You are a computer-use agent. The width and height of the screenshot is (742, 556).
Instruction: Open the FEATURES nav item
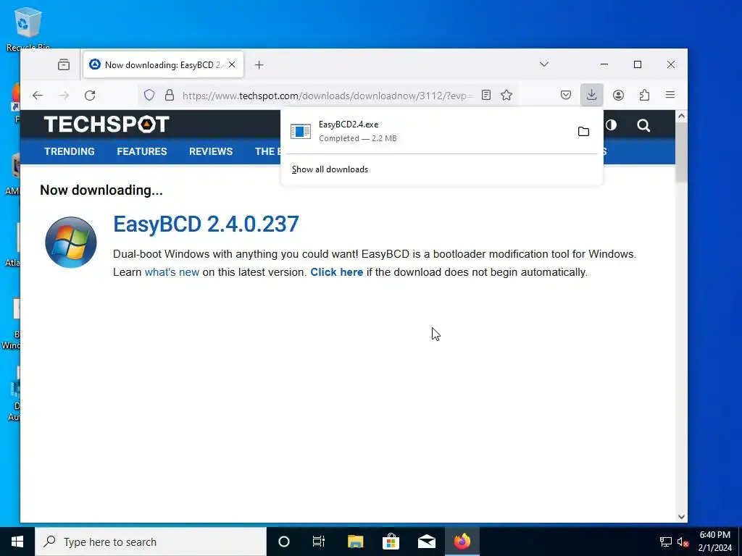point(142,151)
